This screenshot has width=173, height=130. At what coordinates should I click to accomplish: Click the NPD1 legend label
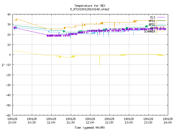pyautogui.click(x=152, y=21)
